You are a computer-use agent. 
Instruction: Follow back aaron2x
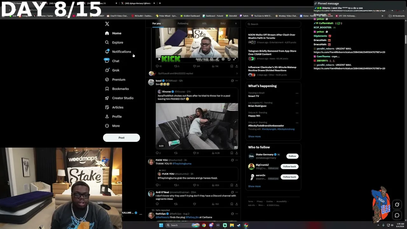(289, 177)
